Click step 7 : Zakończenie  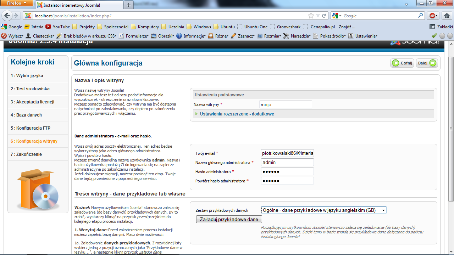pyautogui.click(x=38, y=154)
